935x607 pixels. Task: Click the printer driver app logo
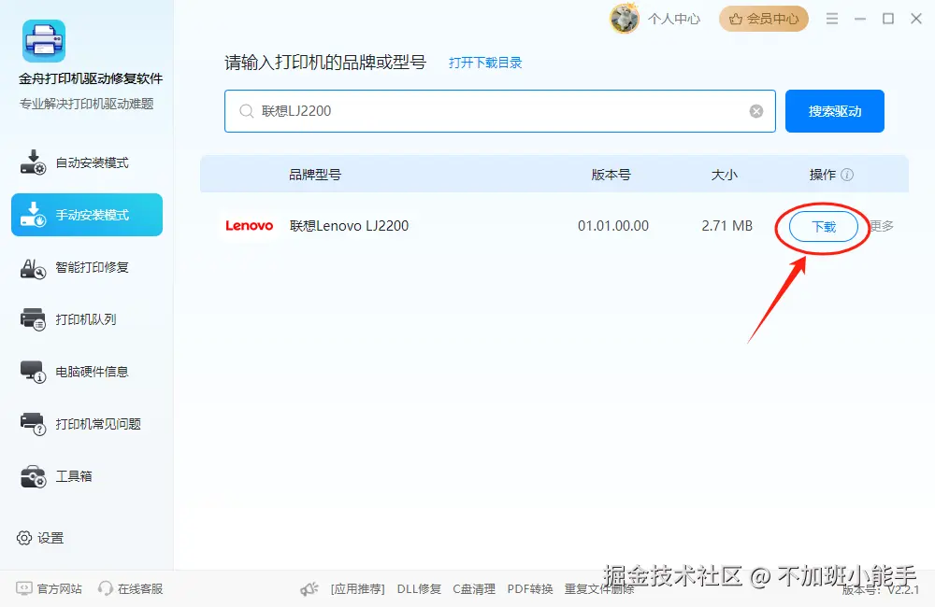pos(44,41)
